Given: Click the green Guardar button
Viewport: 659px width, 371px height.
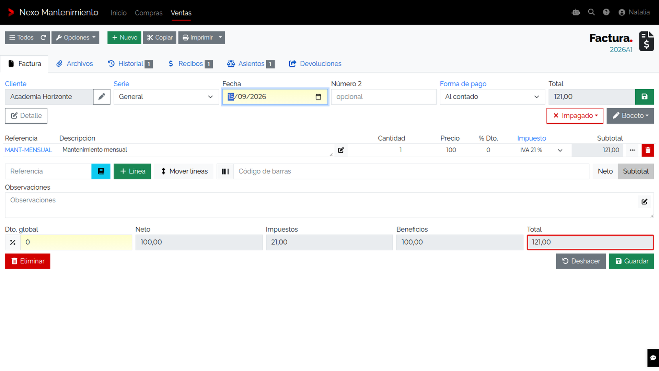Looking at the screenshot, I should 632,261.
